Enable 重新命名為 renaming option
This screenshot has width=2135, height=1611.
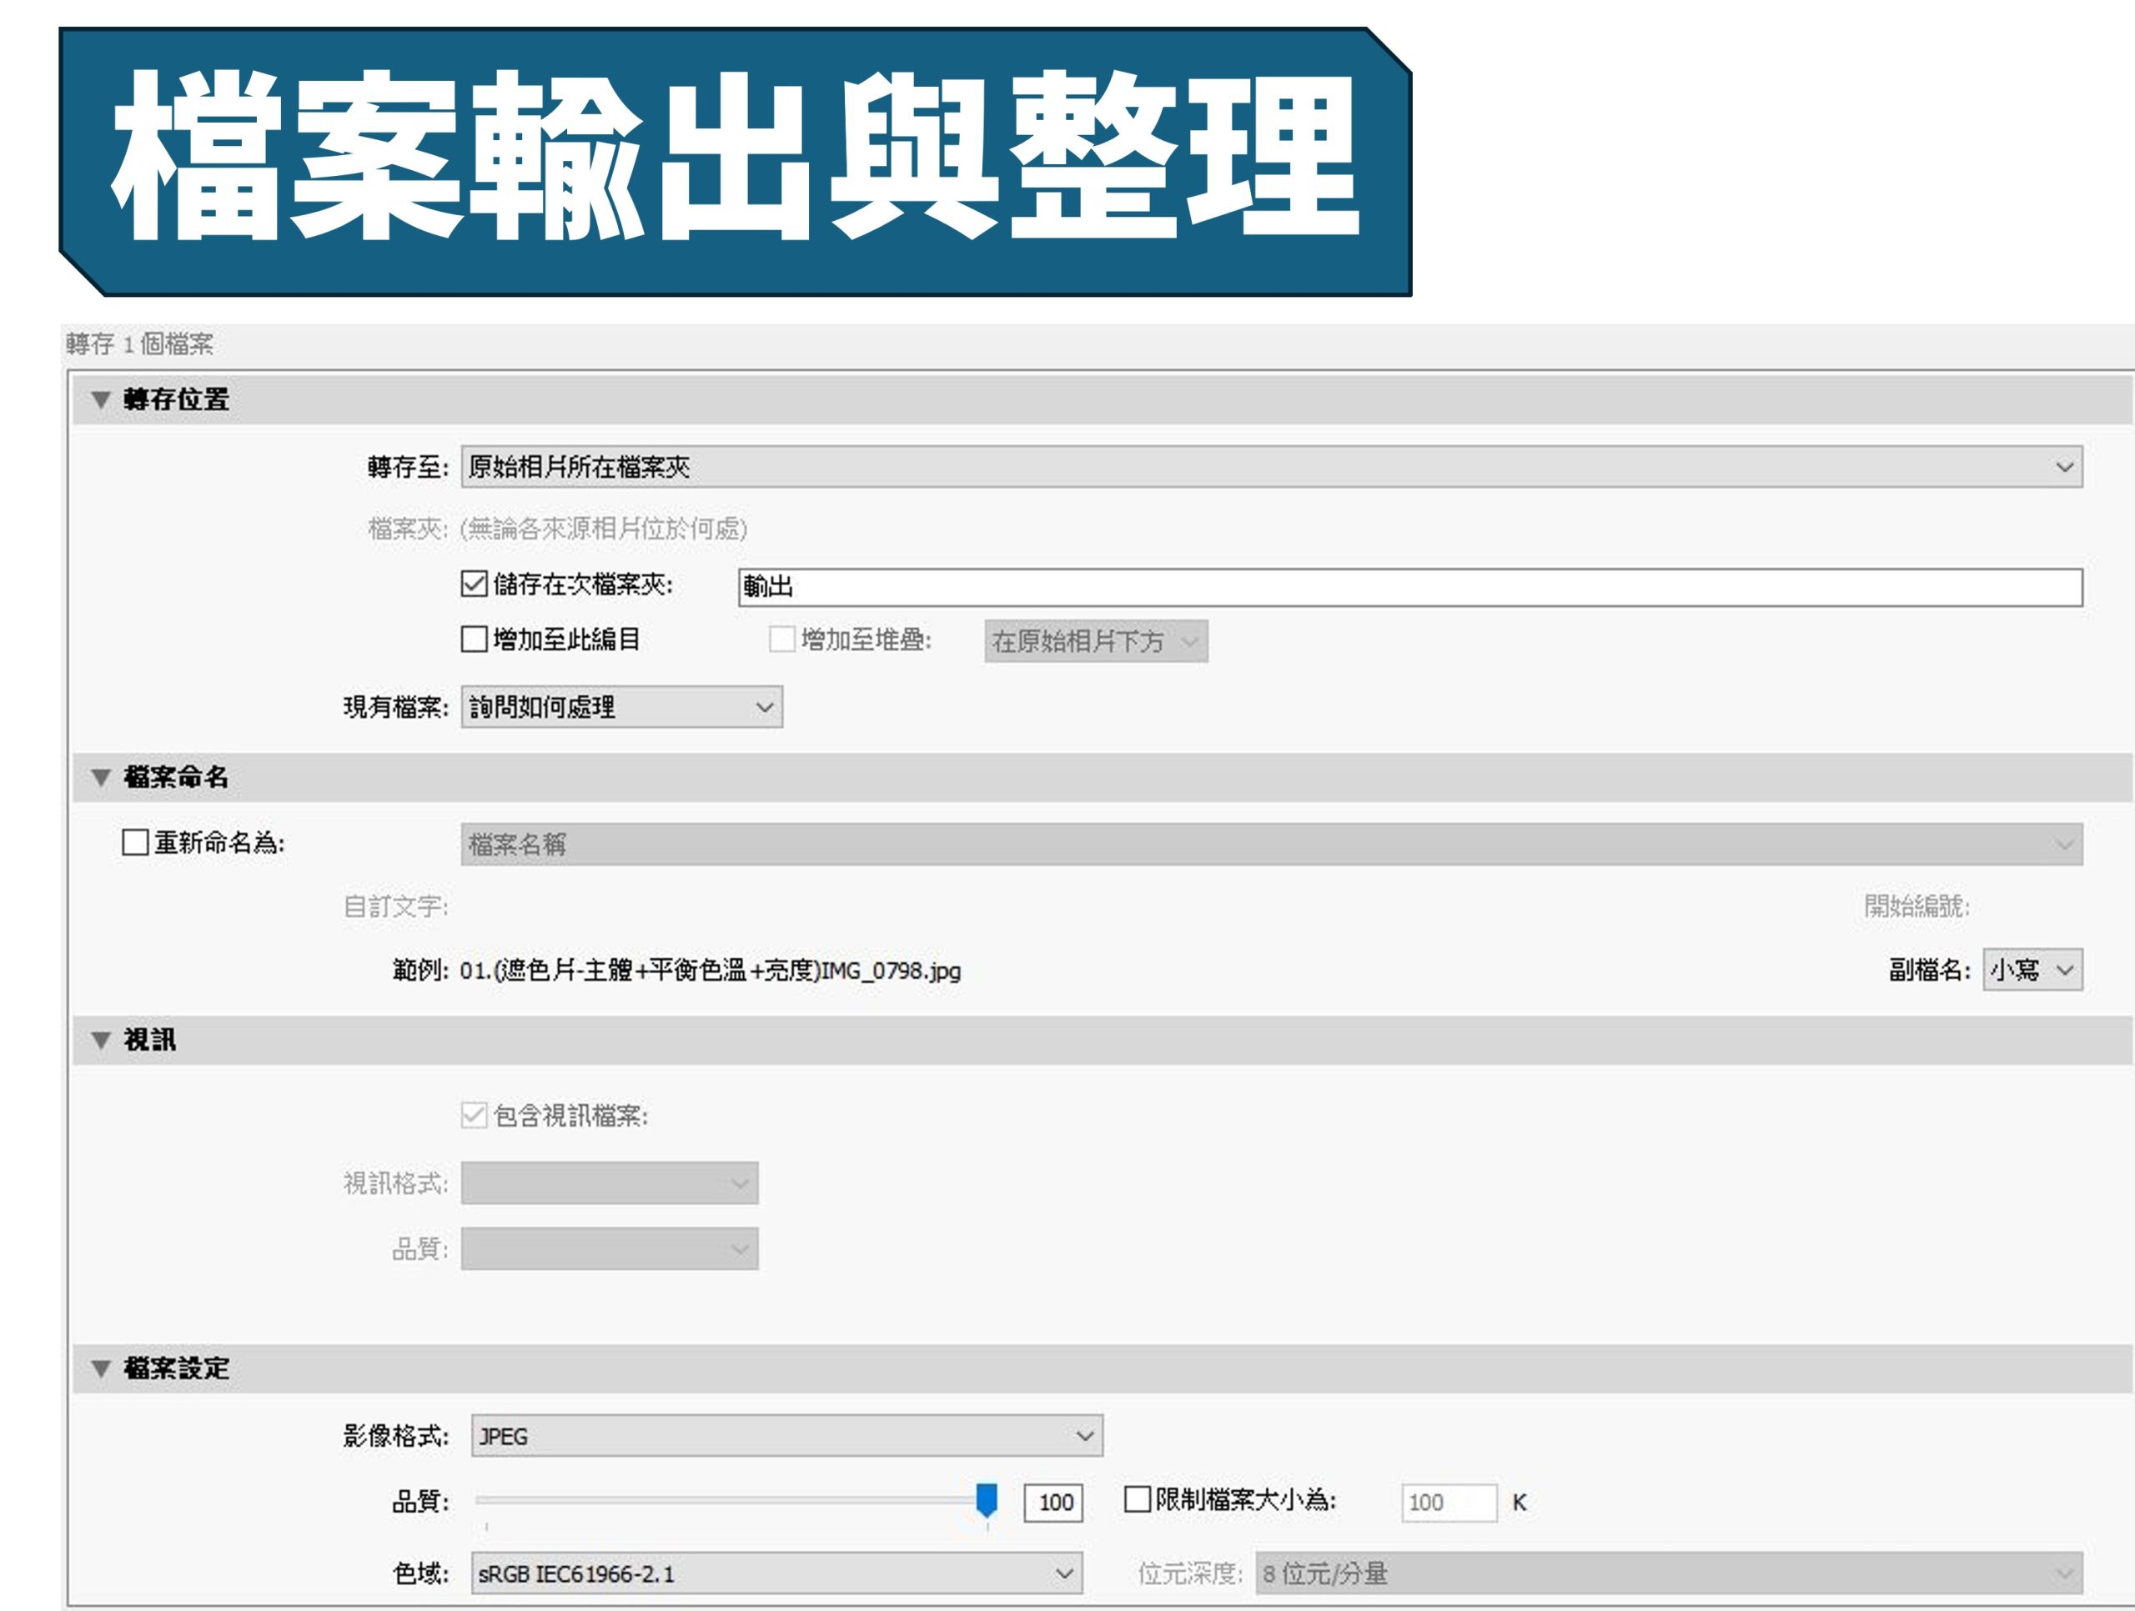tap(138, 843)
